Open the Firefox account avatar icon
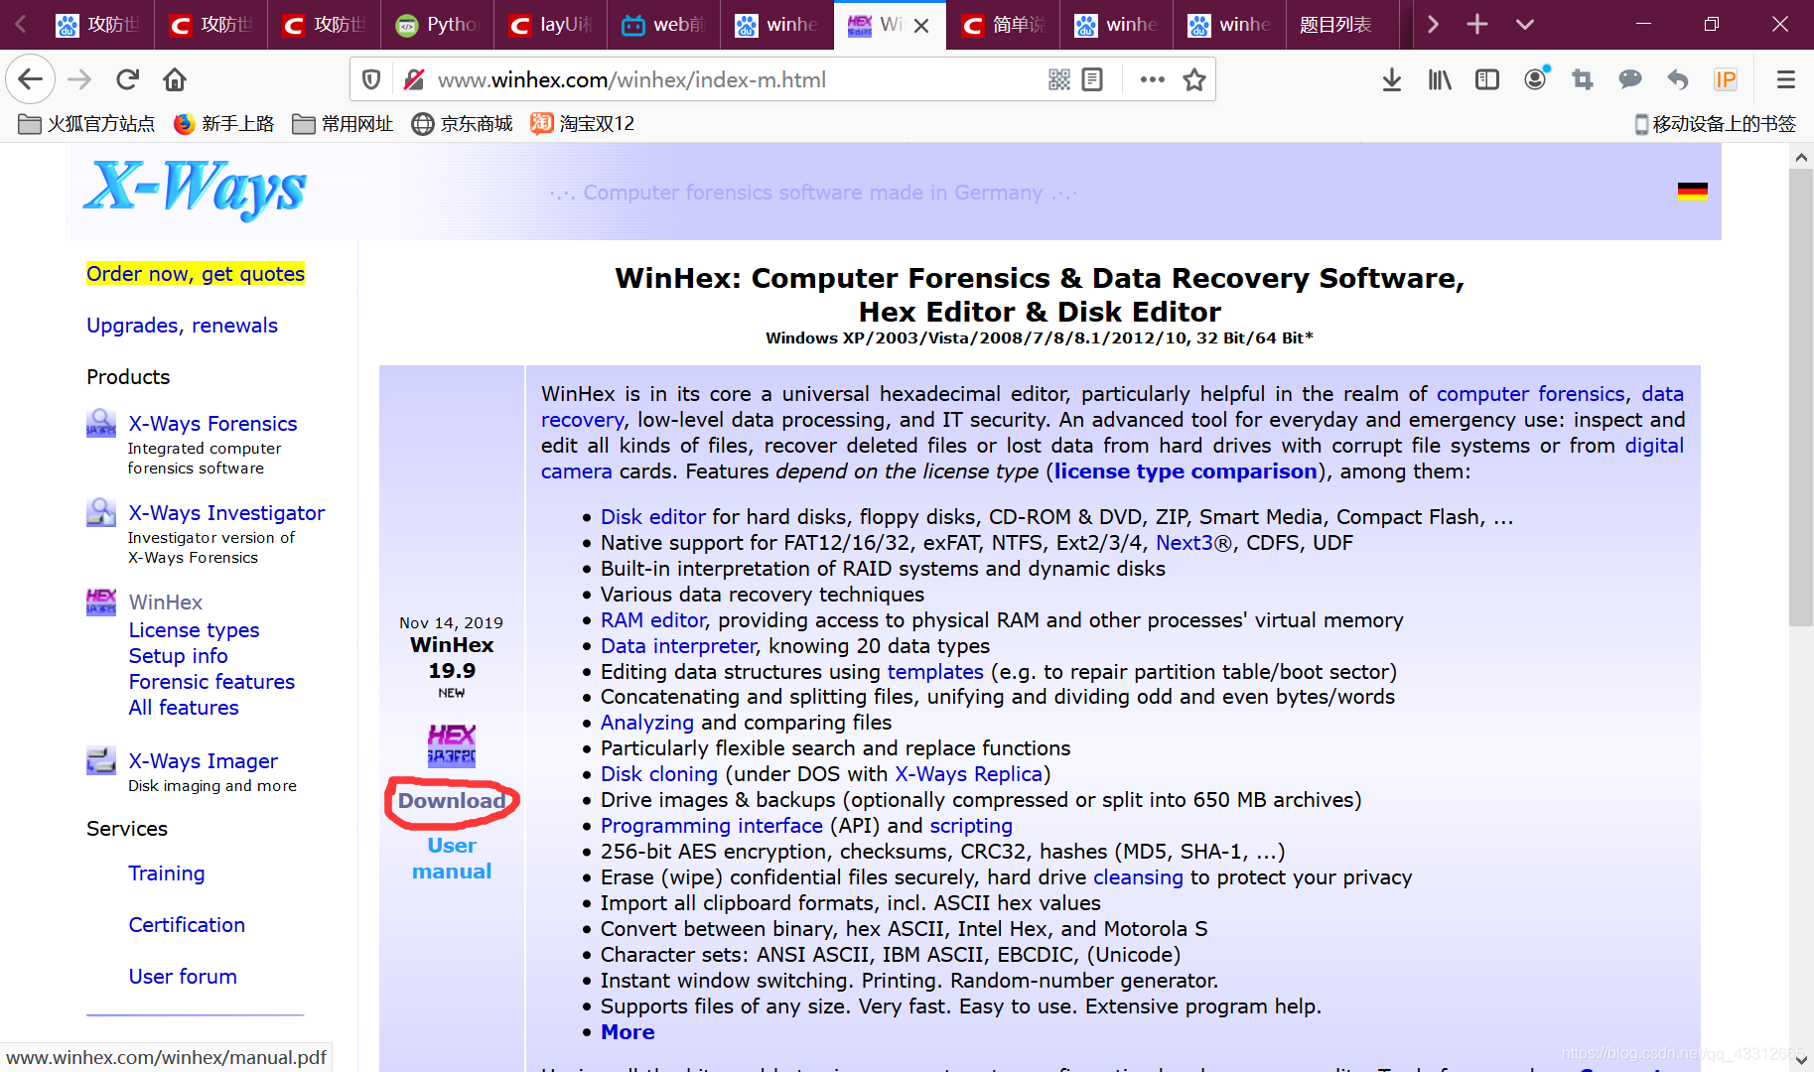The height and width of the screenshot is (1072, 1814). (x=1535, y=79)
